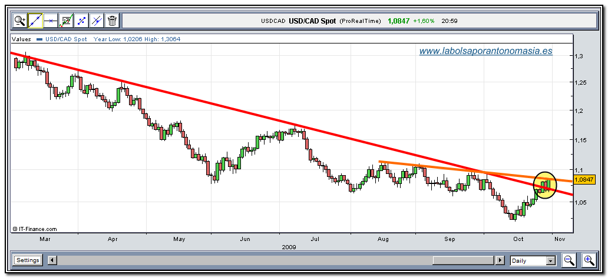Viewport: 608px width, 278px height.
Task: Zoom out using the minus magnifier button
Action: point(569,260)
